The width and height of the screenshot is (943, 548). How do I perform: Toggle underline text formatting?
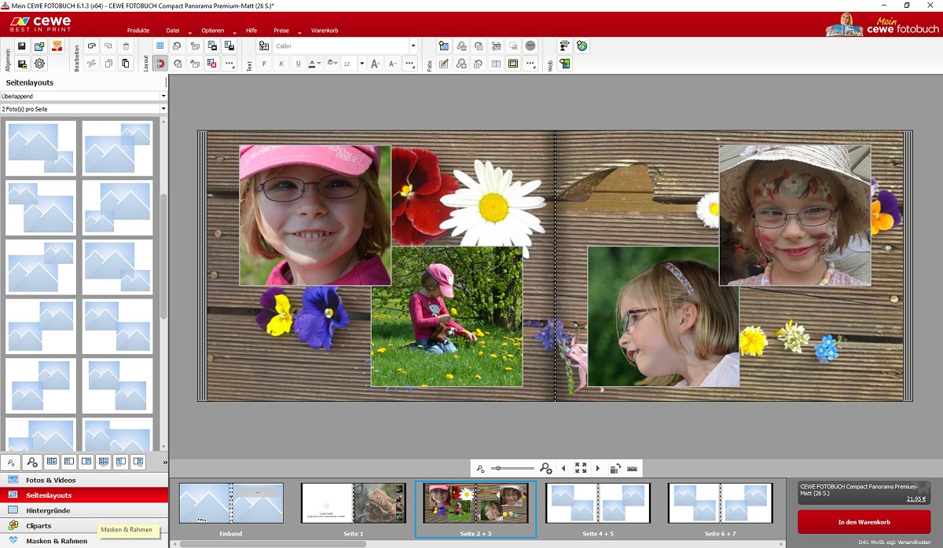click(298, 64)
